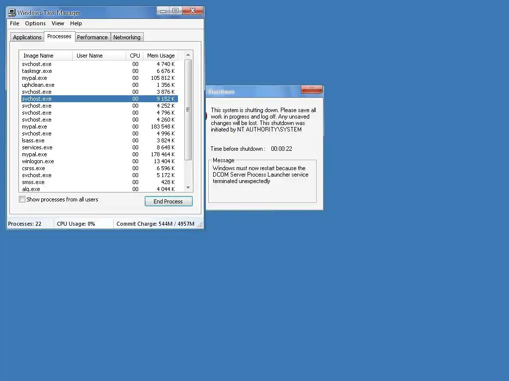Click the process list scrollbar thumb
509x381 pixels.
click(188, 110)
